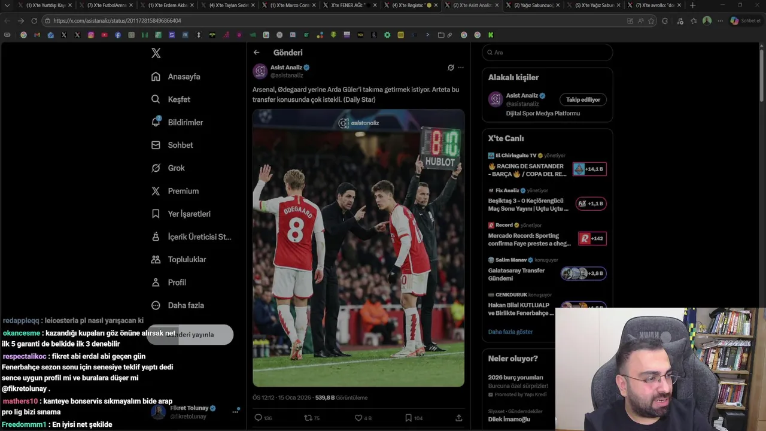Open the tweet's three-dot more menu
The image size is (766, 431).
point(461,68)
